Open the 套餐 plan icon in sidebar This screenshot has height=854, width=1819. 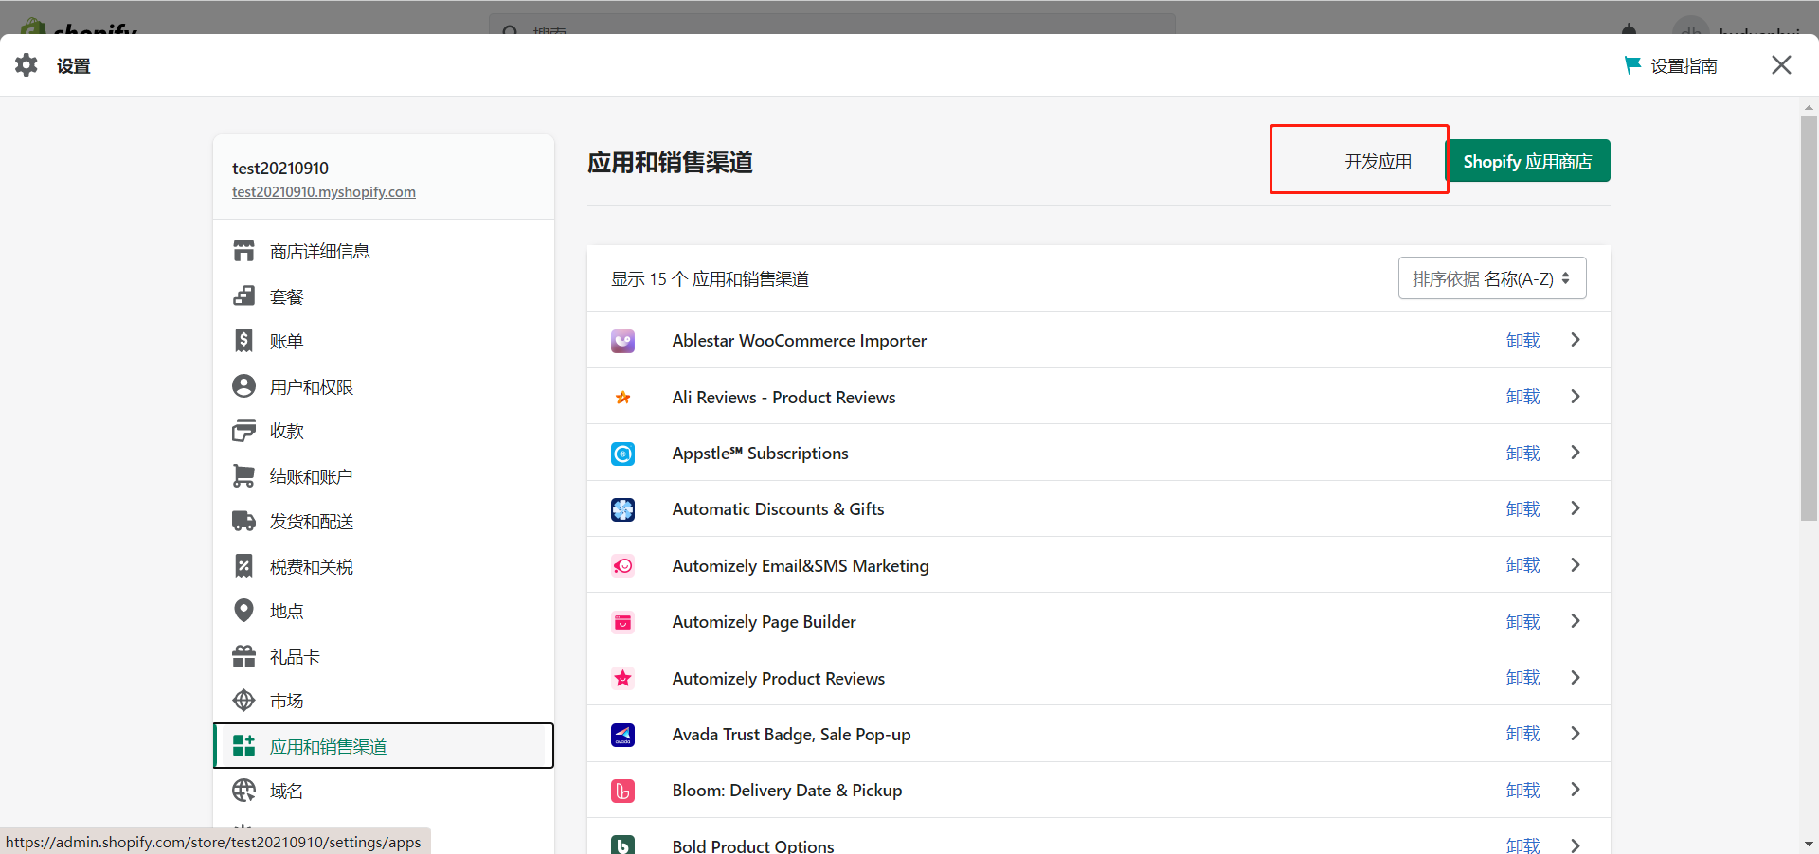tap(244, 296)
